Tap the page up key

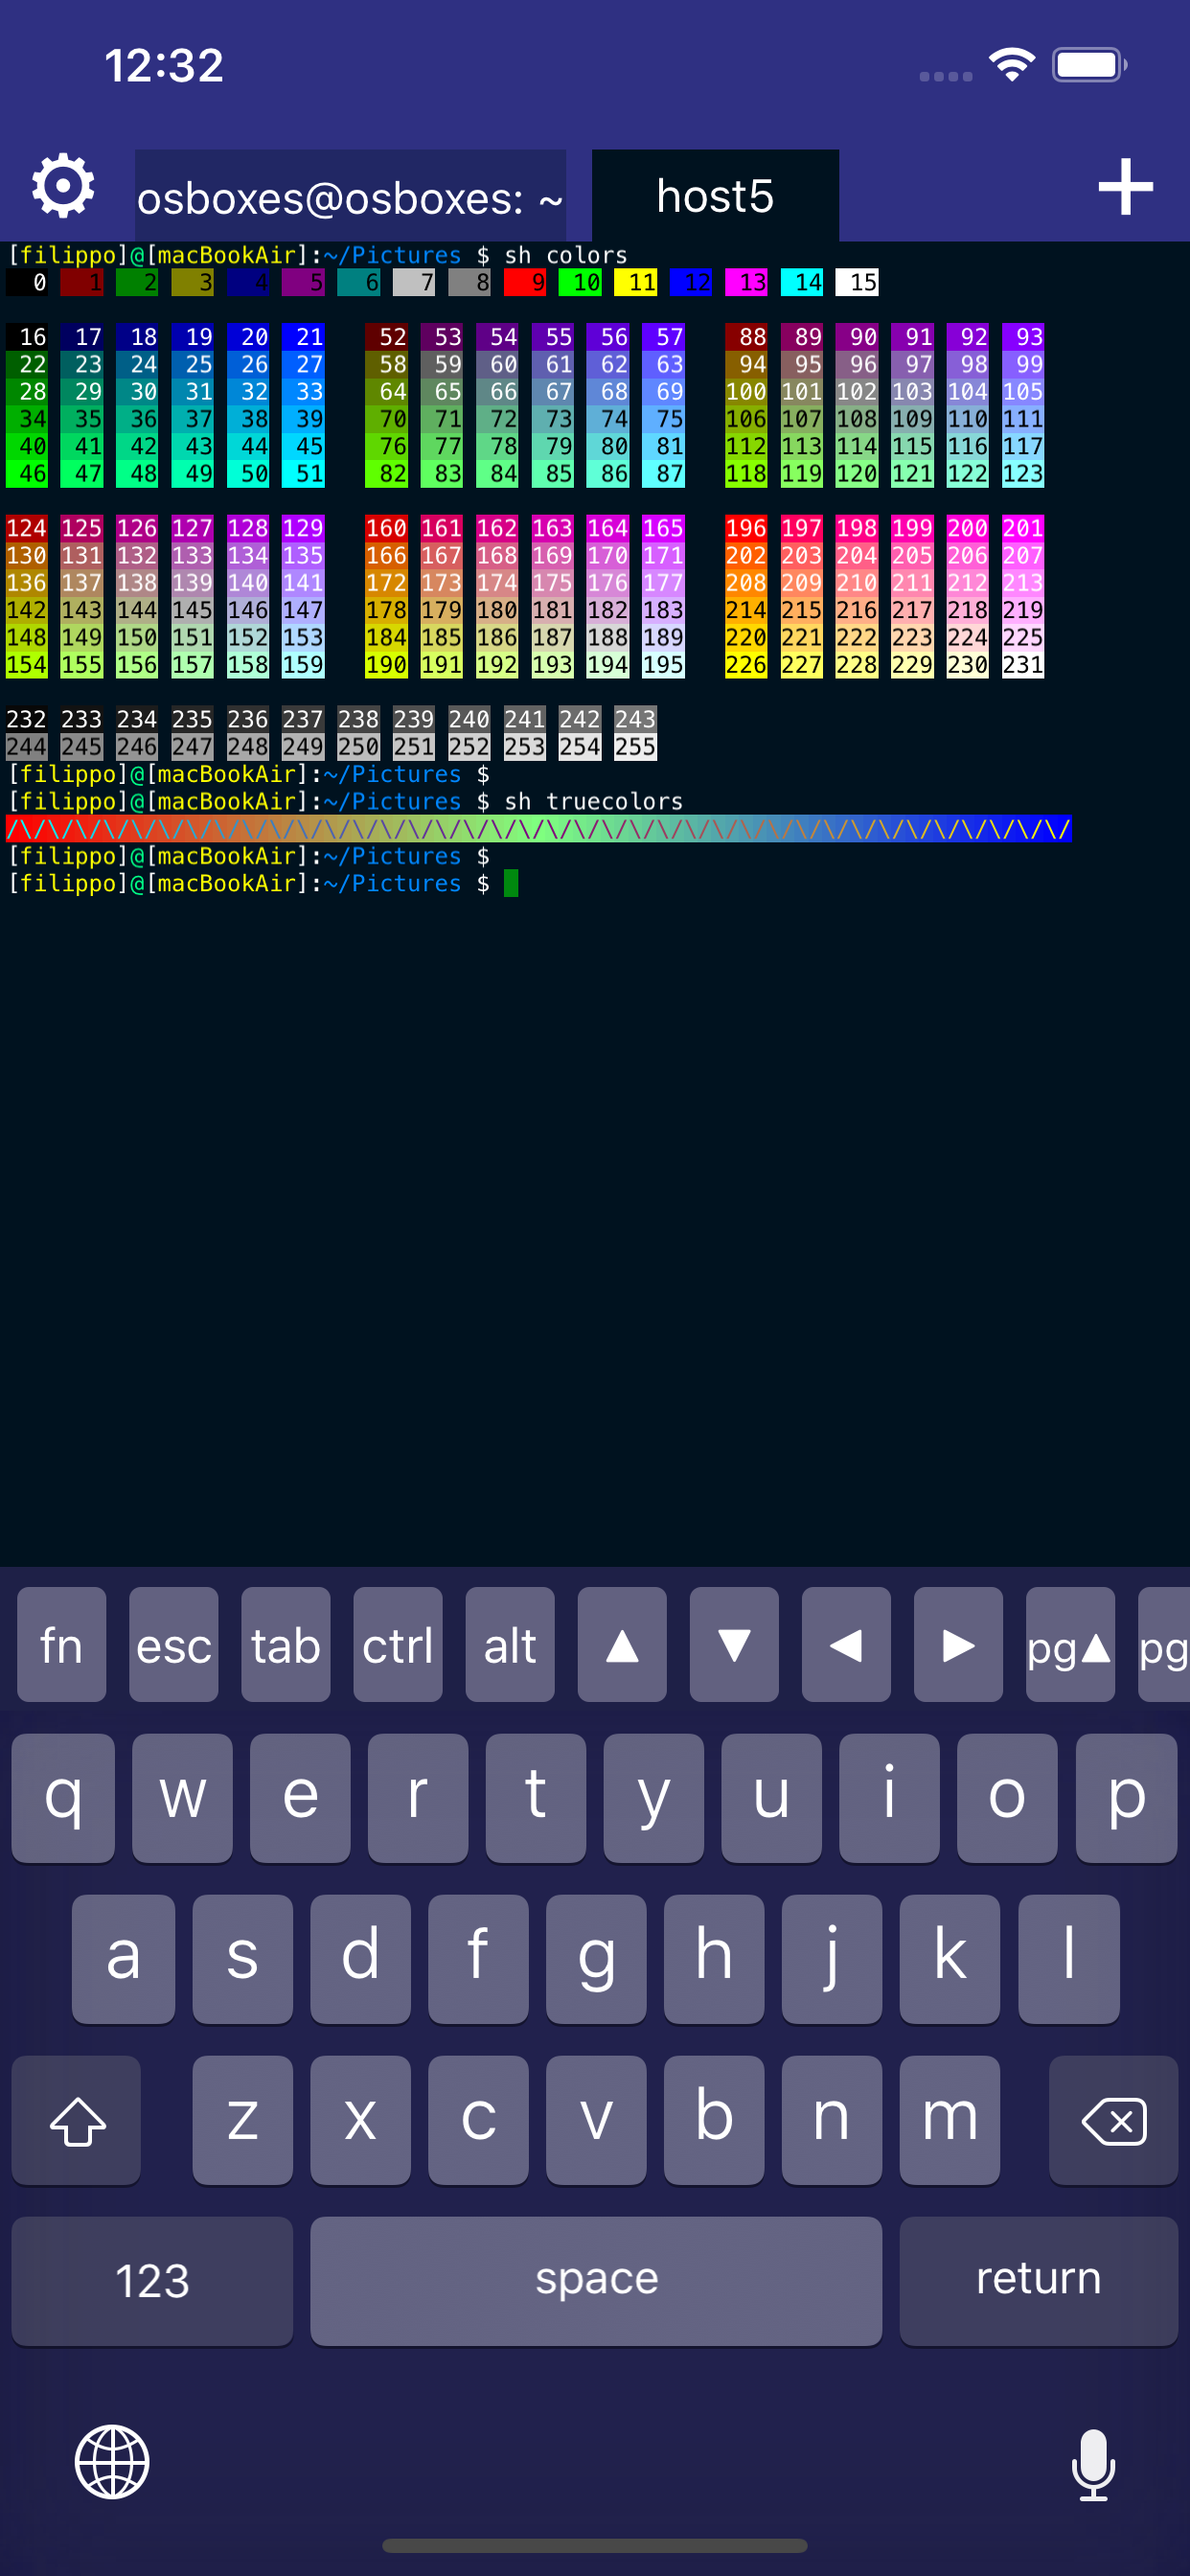pyautogui.click(x=1069, y=1644)
